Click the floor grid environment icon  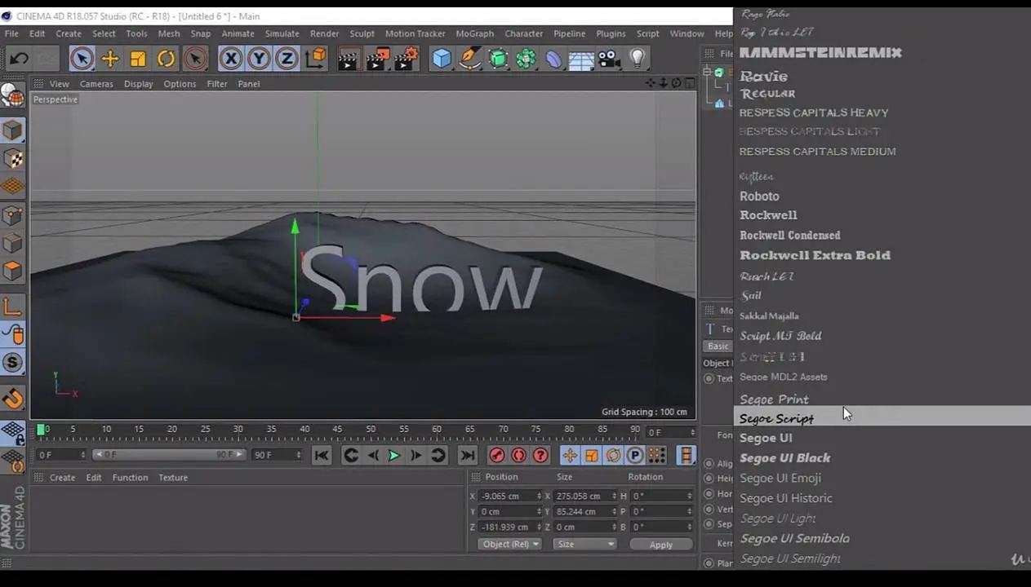[581, 59]
